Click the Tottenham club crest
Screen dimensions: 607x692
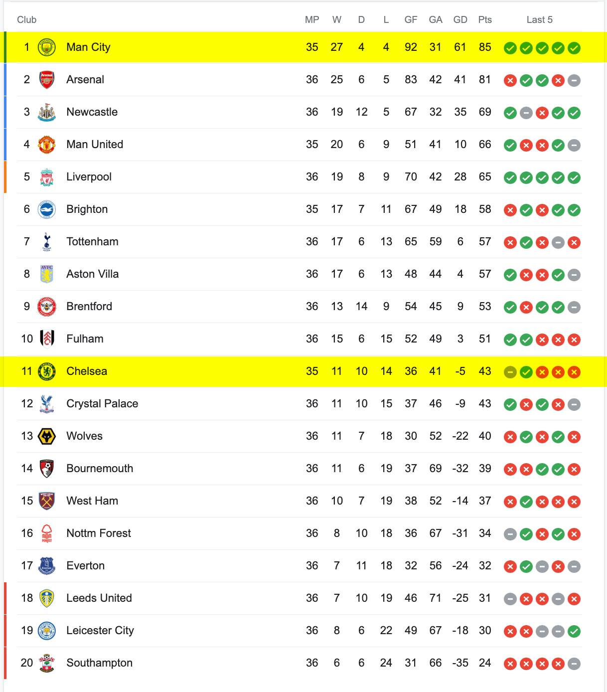(x=47, y=242)
